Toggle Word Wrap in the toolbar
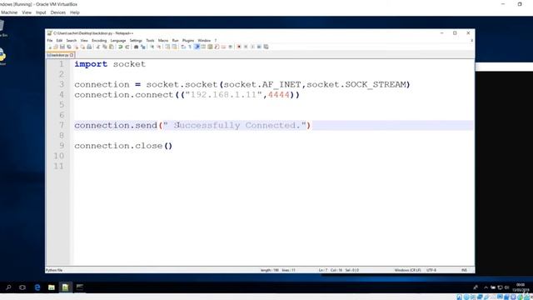This screenshot has height=300, width=533. pos(183,47)
